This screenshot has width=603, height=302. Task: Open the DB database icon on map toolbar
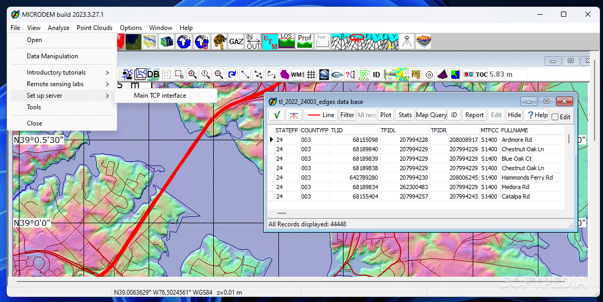pos(153,74)
